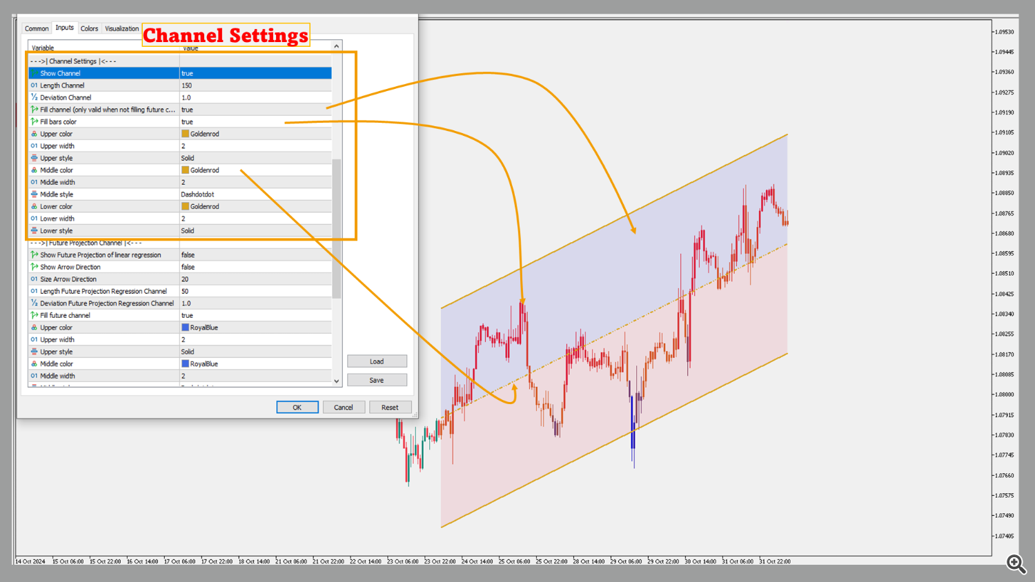Click the Size Arrow Direction value 20
Viewport: 1035px width, 582px height.
click(x=185, y=279)
